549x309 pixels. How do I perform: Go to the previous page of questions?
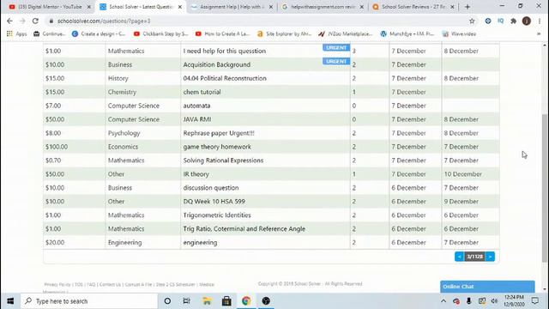460,257
